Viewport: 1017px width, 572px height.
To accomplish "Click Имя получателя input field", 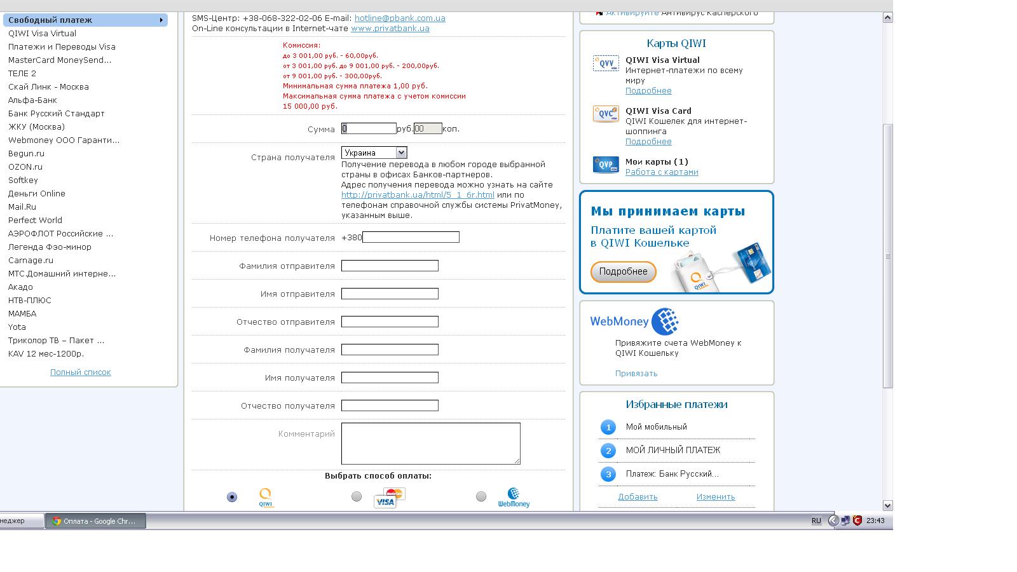I will coord(390,378).
